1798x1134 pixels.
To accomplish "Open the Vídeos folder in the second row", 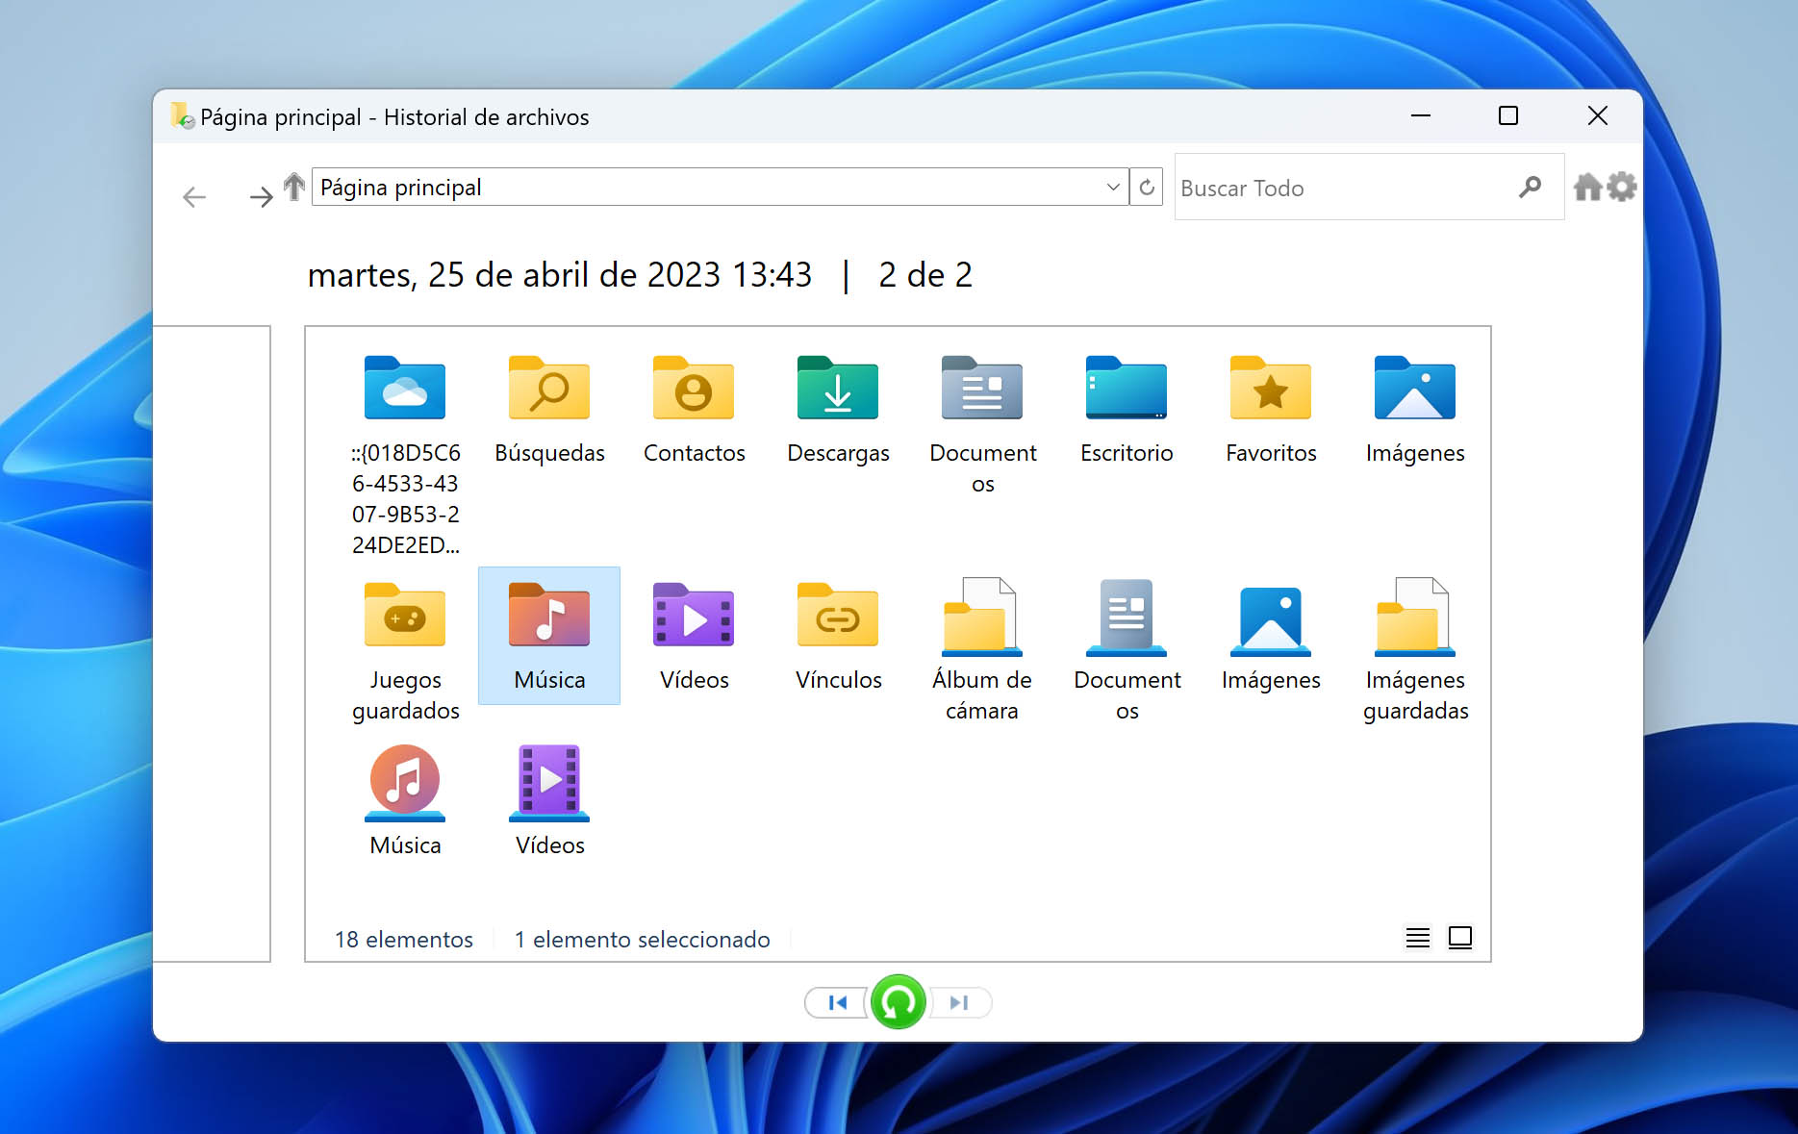I will coord(694,617).
